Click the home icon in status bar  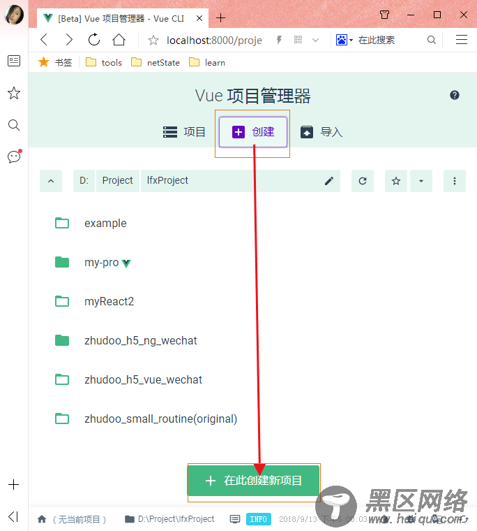click(x=42, y=519)
